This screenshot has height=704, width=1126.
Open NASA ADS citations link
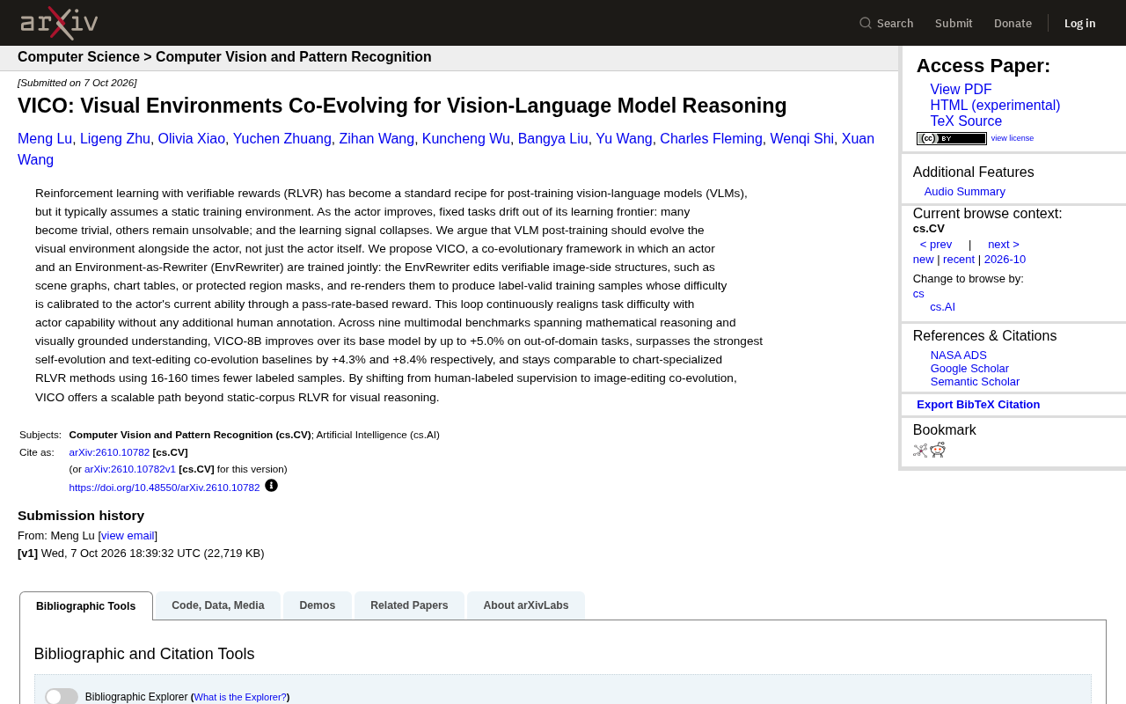pos(959,356)
